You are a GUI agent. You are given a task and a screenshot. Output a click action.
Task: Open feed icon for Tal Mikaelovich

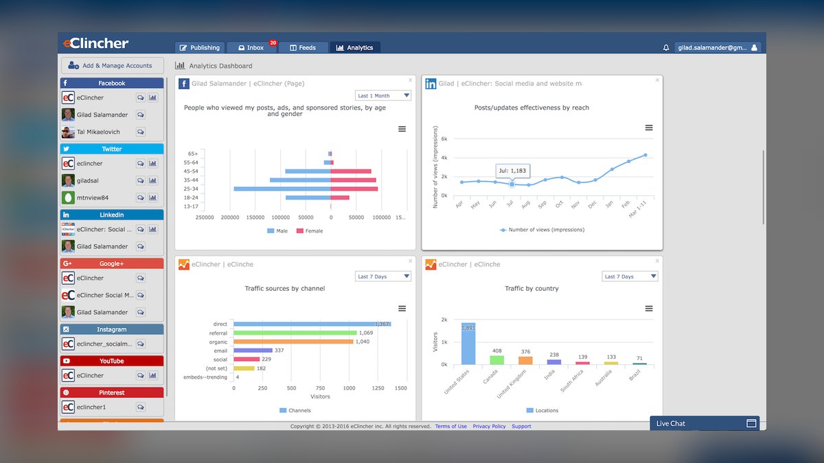[x=141, y=132]
